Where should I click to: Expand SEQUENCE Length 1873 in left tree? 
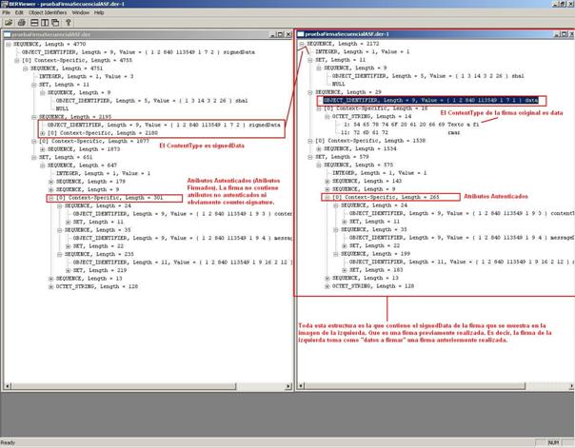42,148
